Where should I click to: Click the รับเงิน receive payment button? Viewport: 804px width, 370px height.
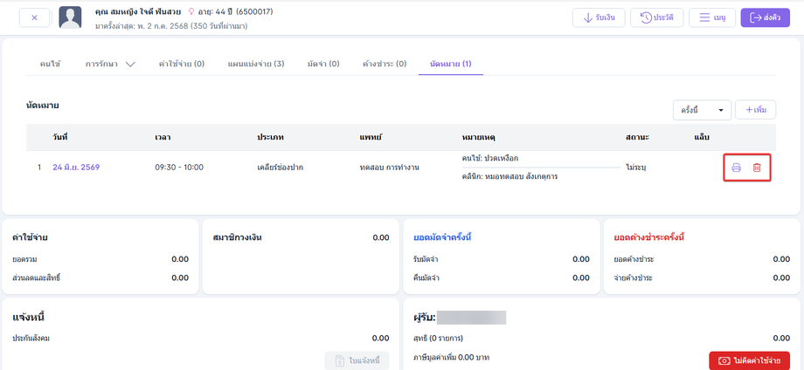[x=599, y=18]
